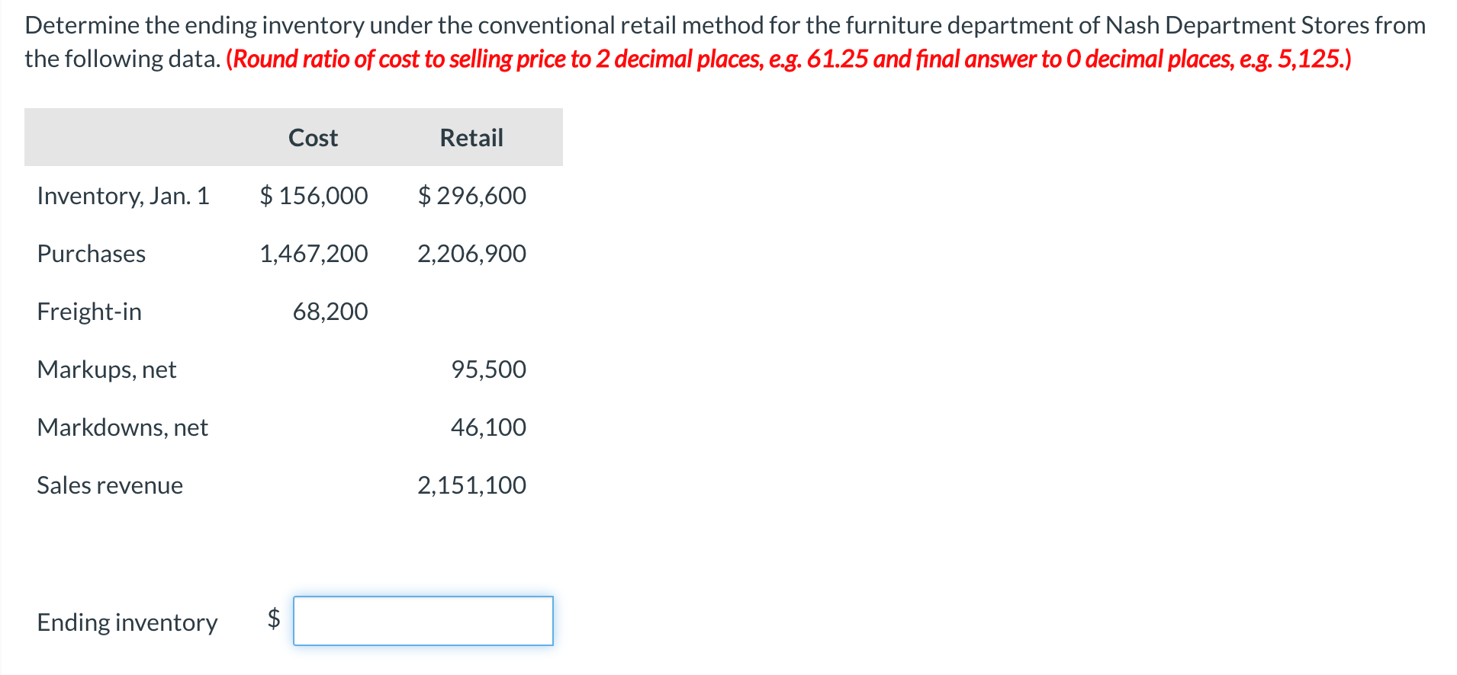The height and width of the screenshot is (675, 1457).
Task: Click the 2,151,100 sales revenue amount
Action: 471,485
